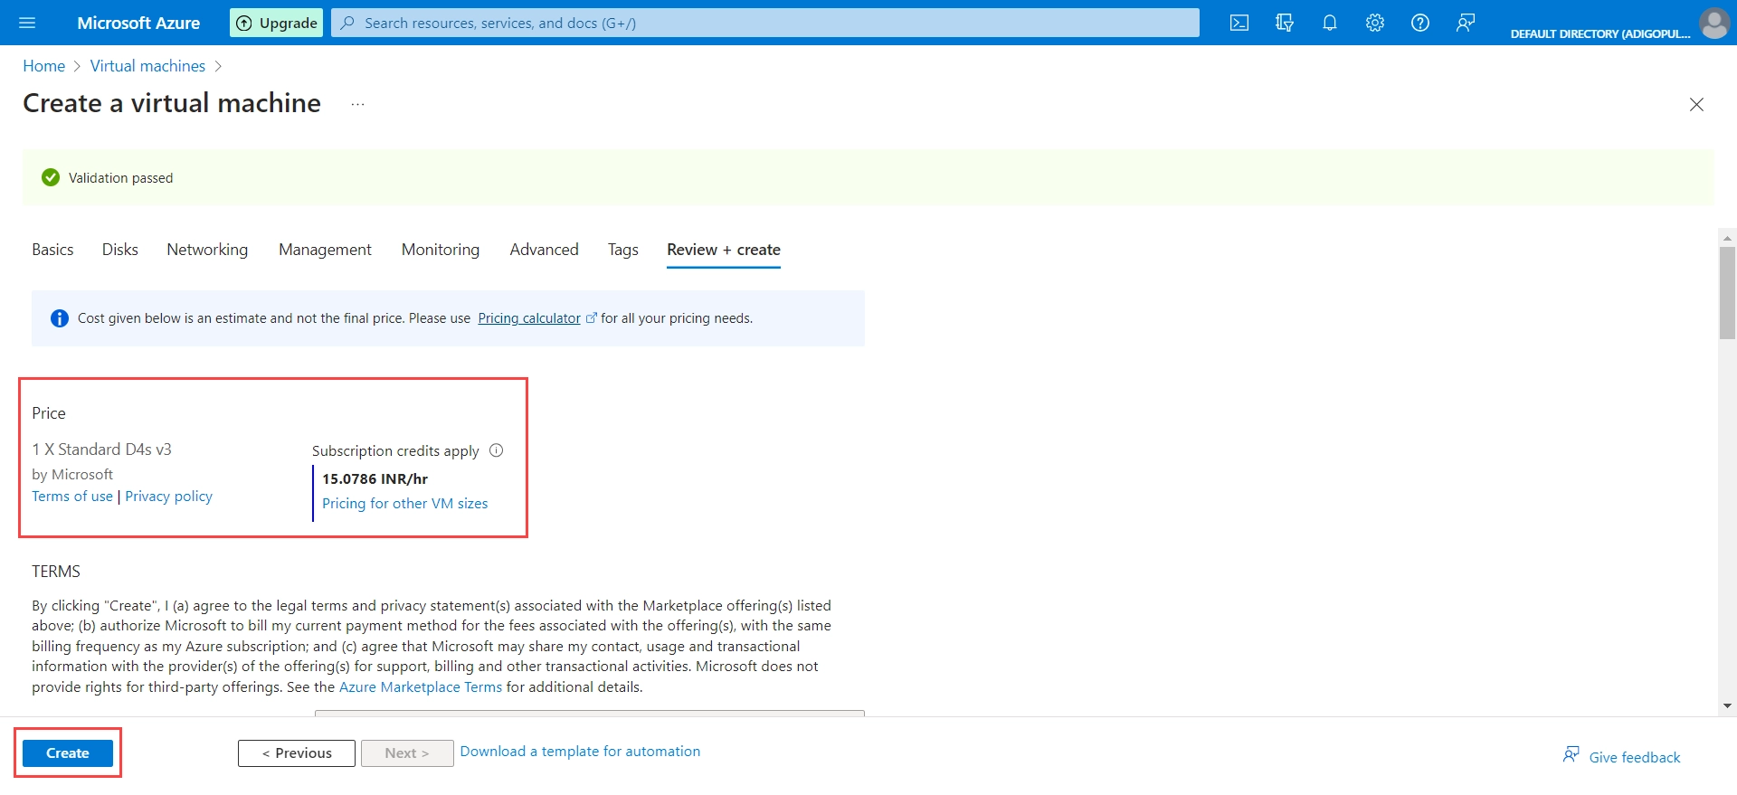Switch to the Advanced tab
Screen dimensions: 1737x795
click(x=544, y=250)
